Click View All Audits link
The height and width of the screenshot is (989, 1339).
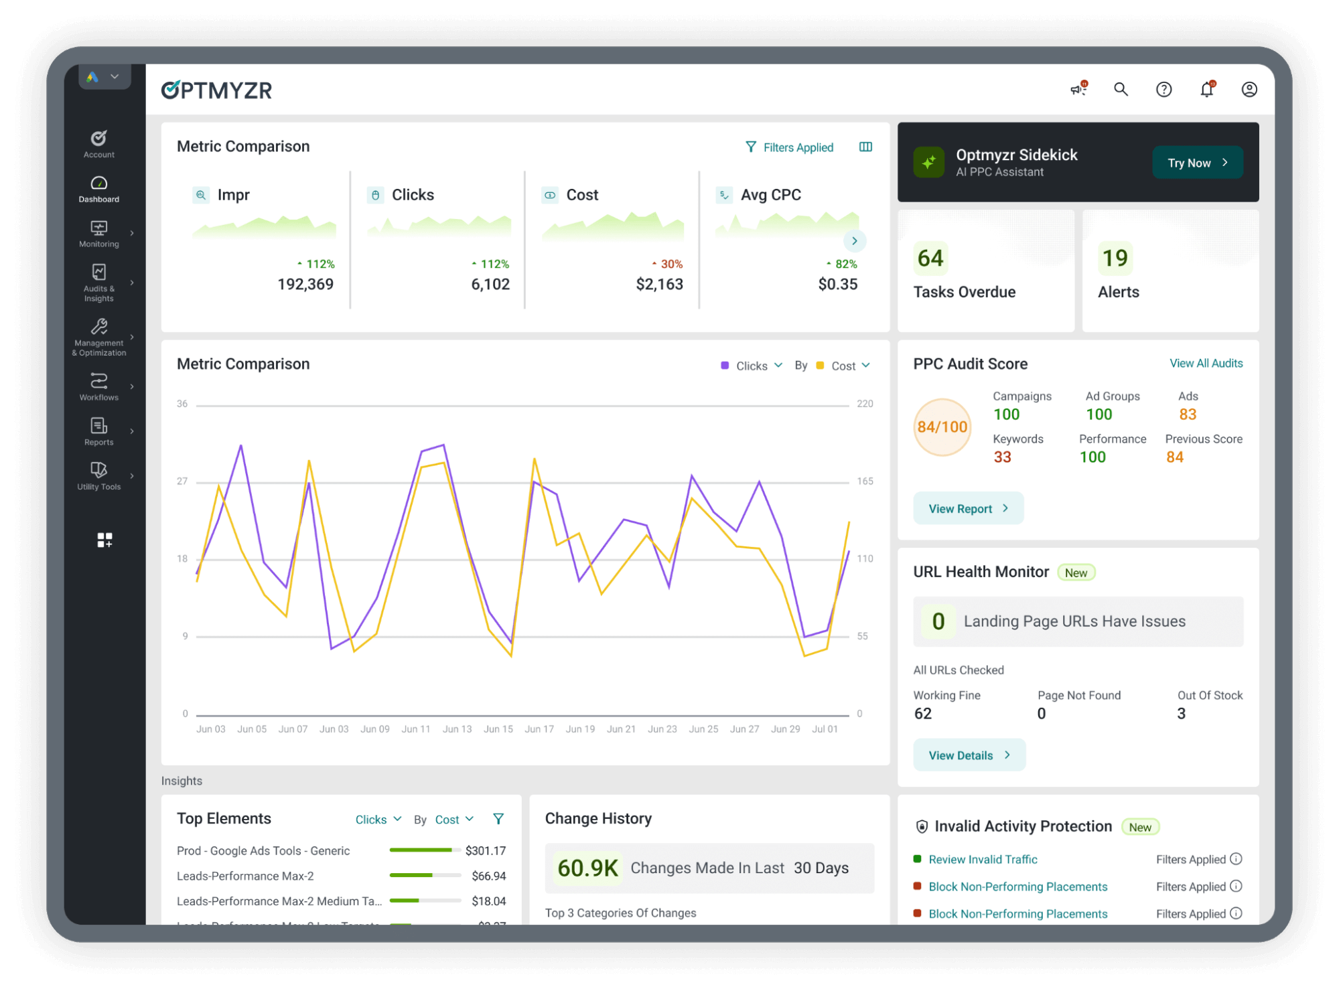[1205, 363]
